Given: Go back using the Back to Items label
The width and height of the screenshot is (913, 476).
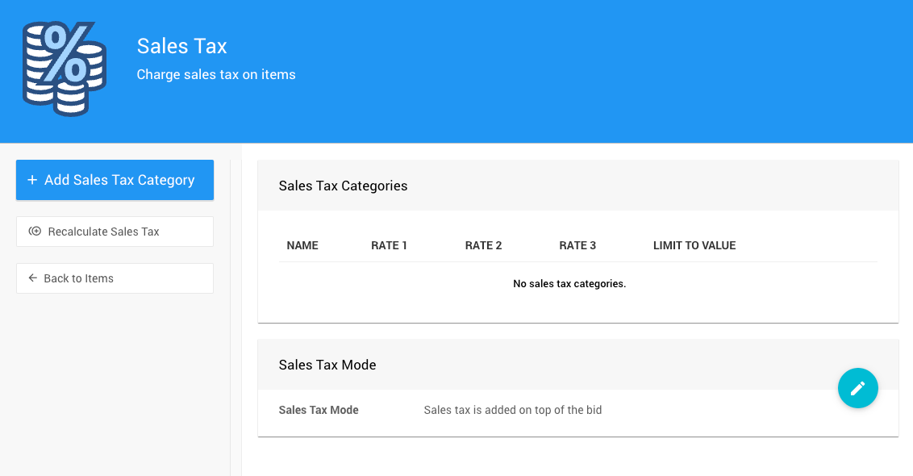Looking at the screenshot, I should [x=79, y=278].
